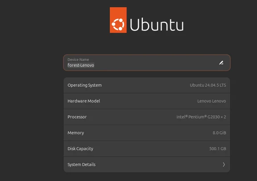Click the 'Hardware Model' label
This screenshot has width=257, height=181.
(84, 101)
